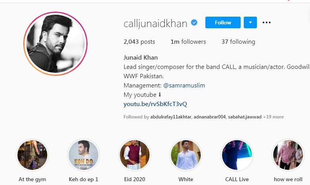Expand the suggested accounts dropdown arrow
This screenshot has width=310, height=185.
250,22
